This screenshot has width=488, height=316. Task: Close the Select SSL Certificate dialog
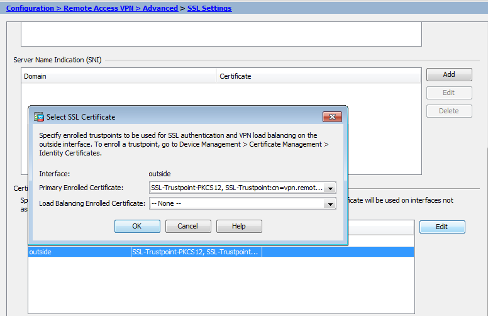(x=333, y=117)
